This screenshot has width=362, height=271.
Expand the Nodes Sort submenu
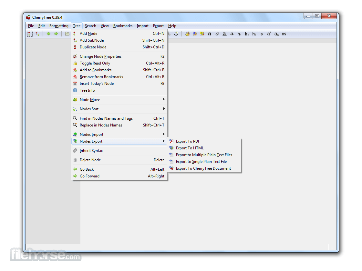119,109
